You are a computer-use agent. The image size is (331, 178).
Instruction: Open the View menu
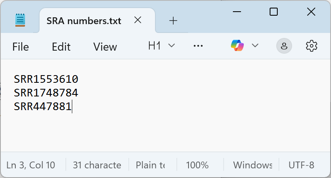[105, 47]
